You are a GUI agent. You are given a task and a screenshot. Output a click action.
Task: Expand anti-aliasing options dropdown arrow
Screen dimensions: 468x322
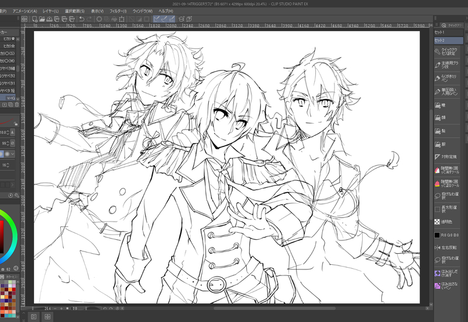tap(12, 154)
